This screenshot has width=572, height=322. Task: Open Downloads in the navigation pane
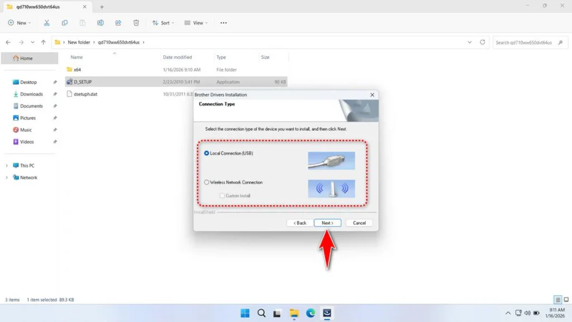31,94
